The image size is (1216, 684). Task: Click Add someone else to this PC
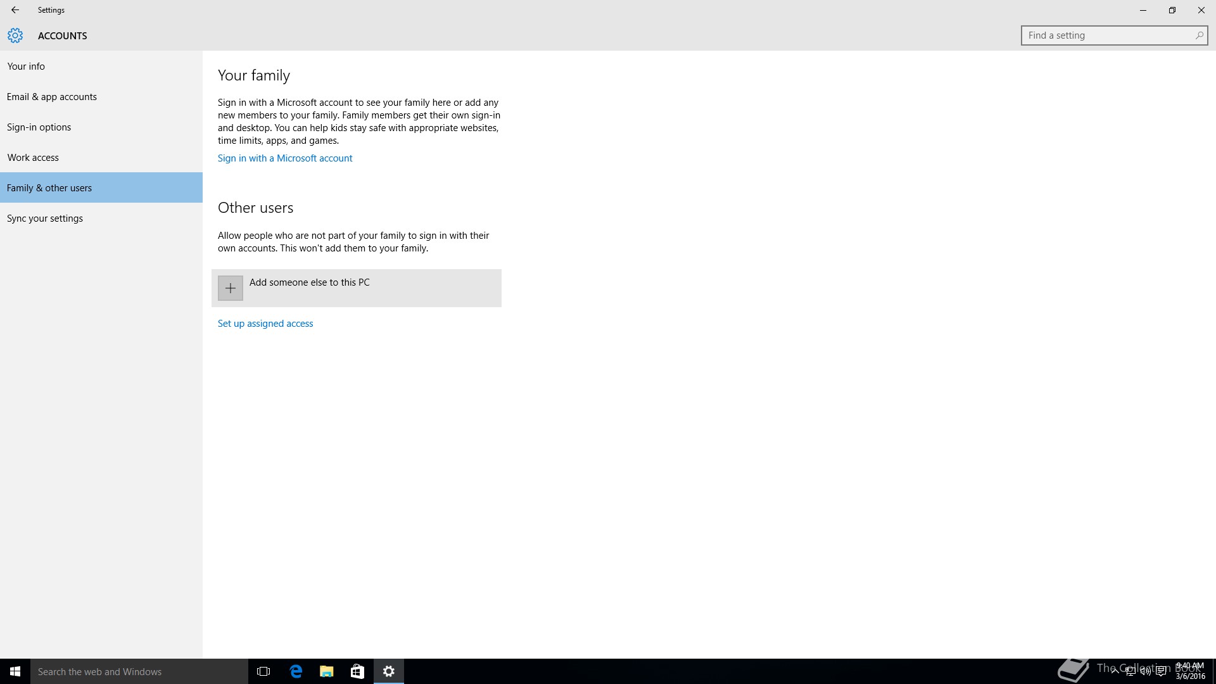(357, 288)
